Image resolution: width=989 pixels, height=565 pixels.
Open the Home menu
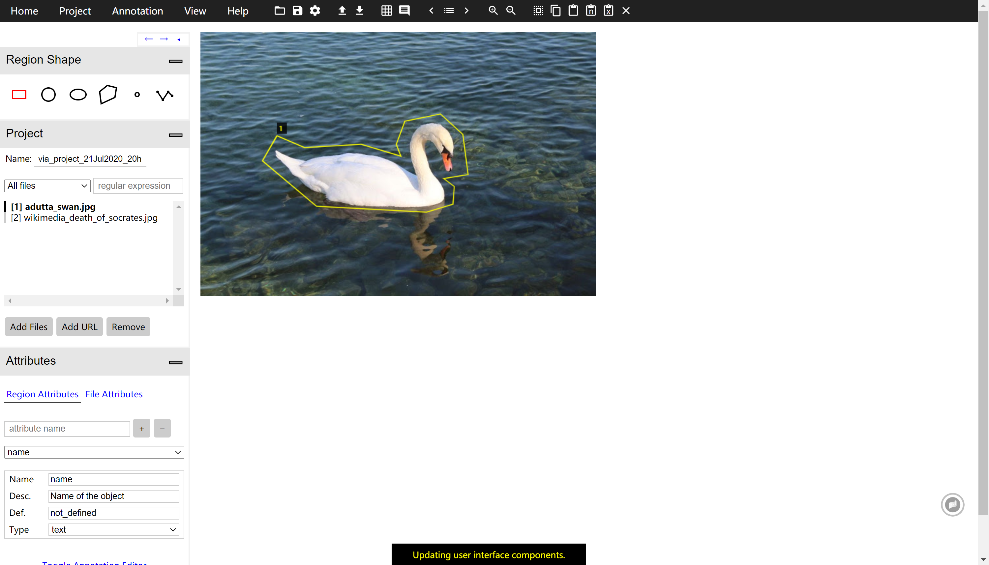(24, 11)
